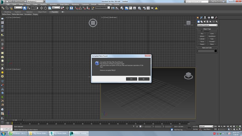Select the Cameras category icon
242x136 pixels.
tap(208, 22)
